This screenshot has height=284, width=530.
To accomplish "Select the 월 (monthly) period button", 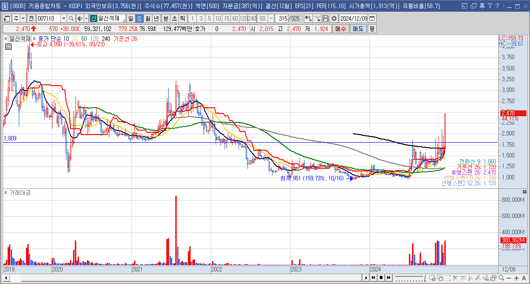I will tap(148, 18).
